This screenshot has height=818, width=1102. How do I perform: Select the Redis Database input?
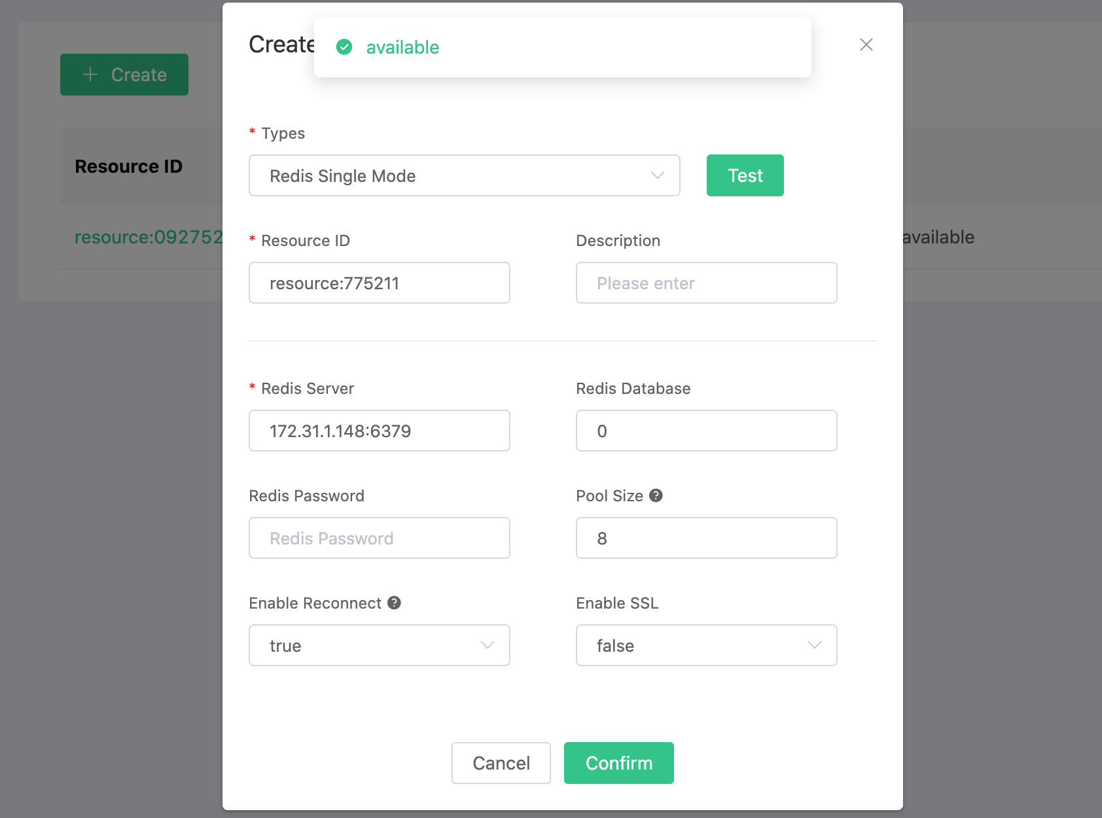coord(707,431)
